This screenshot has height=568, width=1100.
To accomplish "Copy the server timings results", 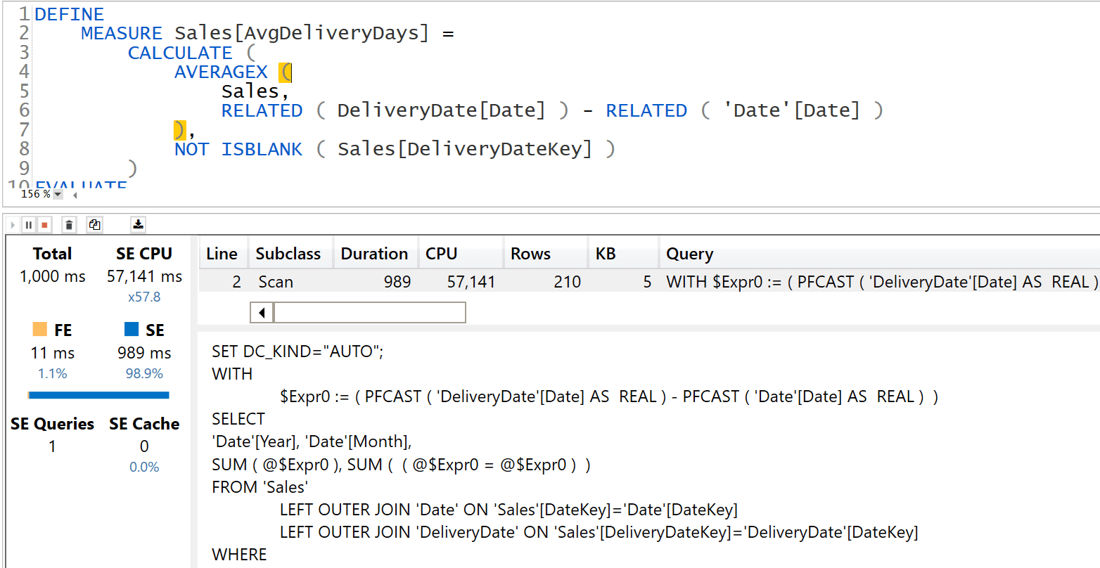I will [94, 224].
